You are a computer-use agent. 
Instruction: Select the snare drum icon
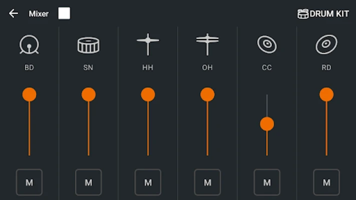[x=88, y=45]
